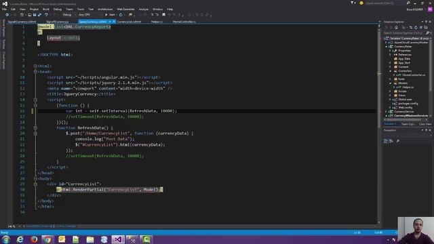The height and width of the screenshot is (244, 434).
Task: Select Helper.cs in Solution Explorer tree
Action: pyautogui.click(x=408, y=87)
